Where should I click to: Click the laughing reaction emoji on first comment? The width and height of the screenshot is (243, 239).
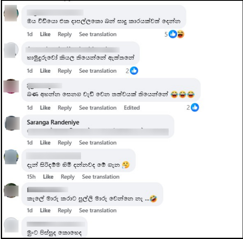coord(181,34)
